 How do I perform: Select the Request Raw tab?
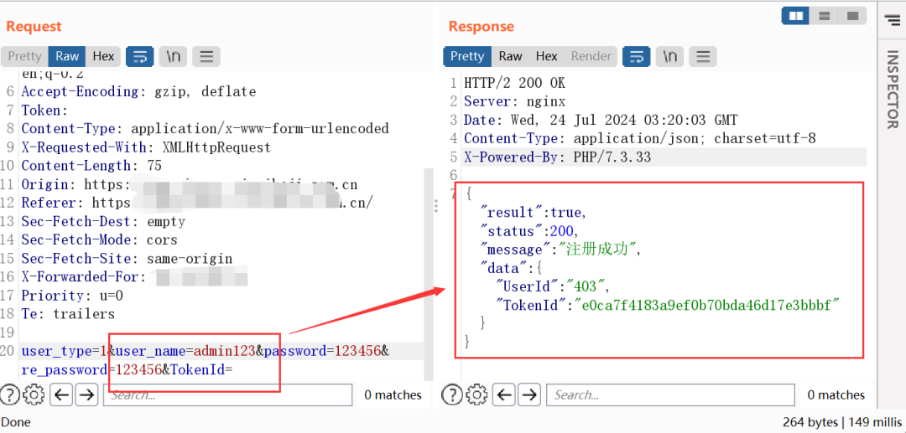pos(67,56)
